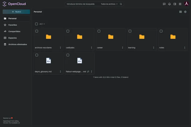Click the Sponsor us link
Image resolution: width=191 pixels, height=127 pixels.
pos(8,118)
